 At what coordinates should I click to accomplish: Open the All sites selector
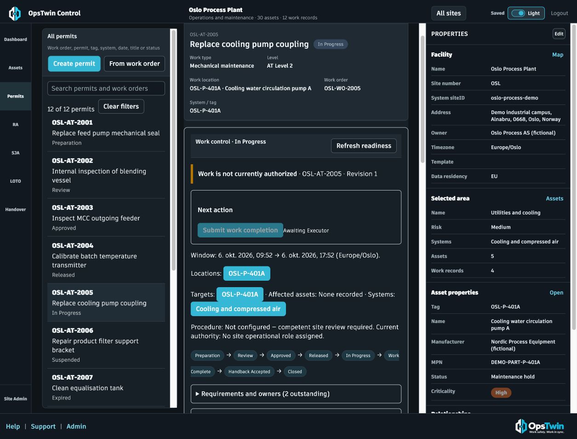tap(448, 13)
